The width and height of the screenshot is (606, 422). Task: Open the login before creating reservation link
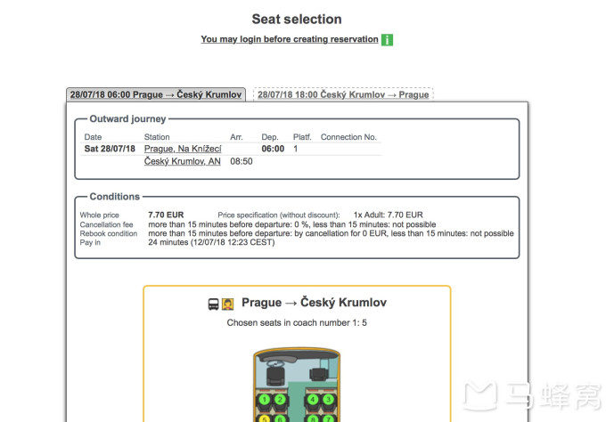pyautogui.click(x=290, y=39)
